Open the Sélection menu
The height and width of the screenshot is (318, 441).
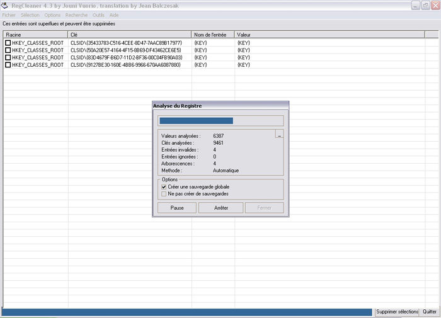click(30, 15)
